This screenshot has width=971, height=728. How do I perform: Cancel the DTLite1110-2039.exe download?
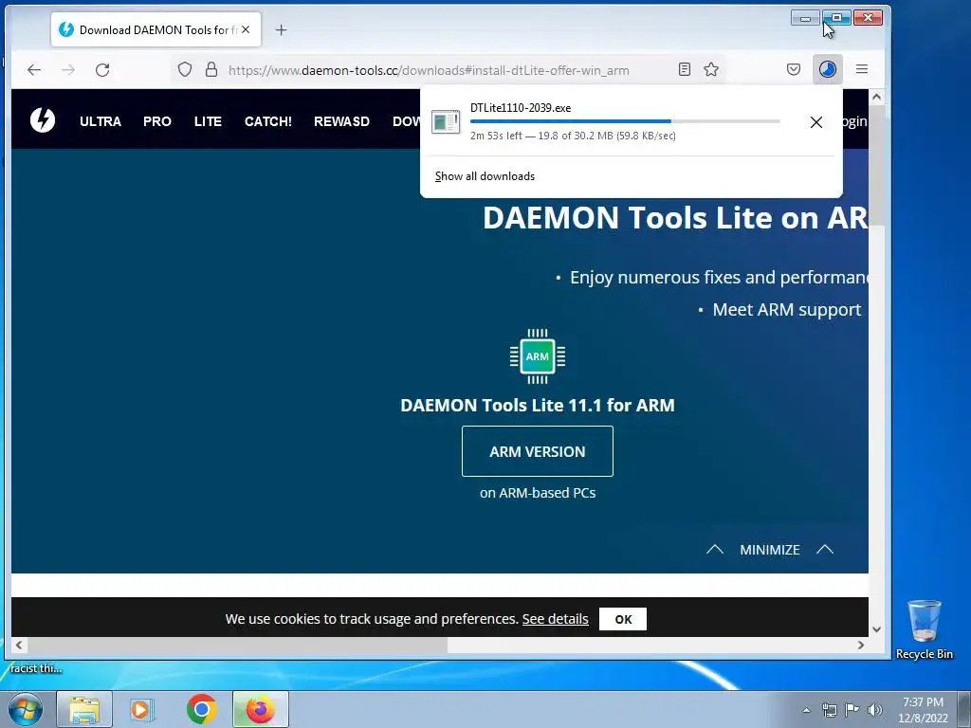816,122
